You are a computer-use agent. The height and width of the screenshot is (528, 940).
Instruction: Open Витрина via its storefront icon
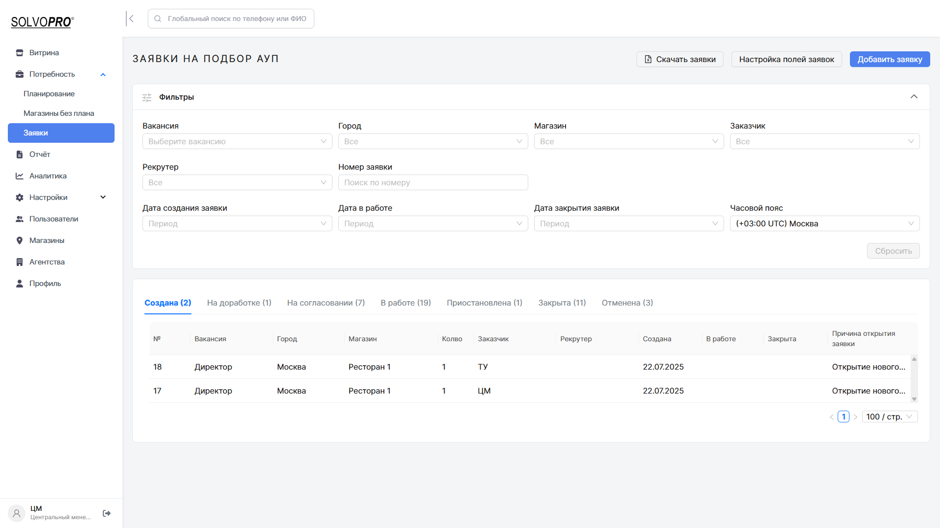[x=20, y=53]
